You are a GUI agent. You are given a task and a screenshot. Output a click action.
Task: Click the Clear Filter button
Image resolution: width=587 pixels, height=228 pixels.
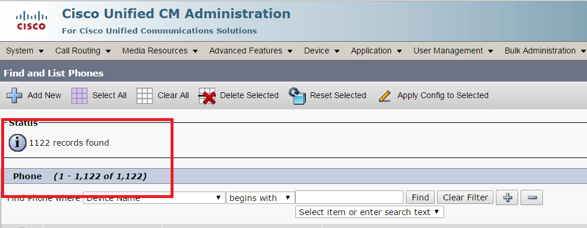[x=465, y=197]
